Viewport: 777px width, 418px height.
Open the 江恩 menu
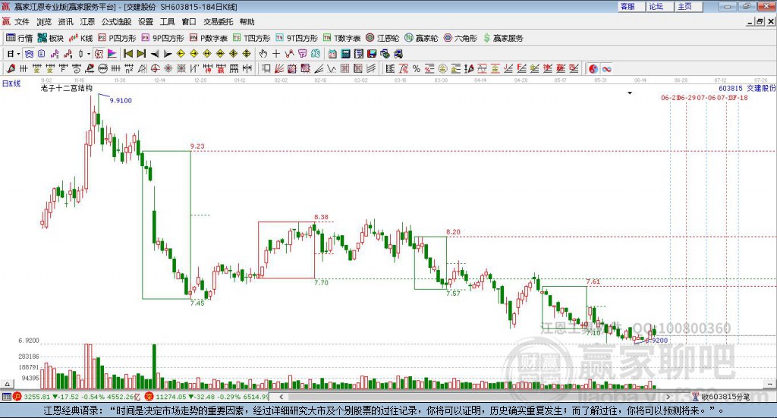click(87, 22)
